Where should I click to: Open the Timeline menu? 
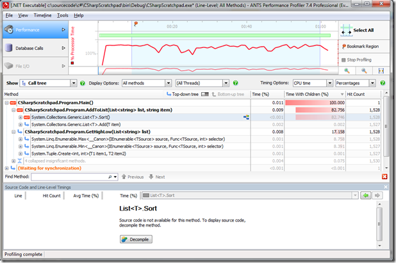[x=42, y=15]
